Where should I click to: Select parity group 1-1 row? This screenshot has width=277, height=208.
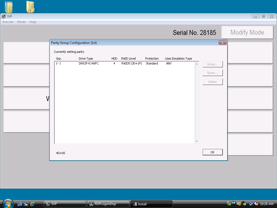click(114, 63)
